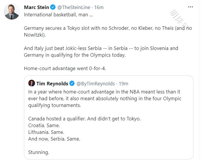Click the "Canada hosted a qualifier" line
This screenshot has height=161, width=201.
[85, 119]
